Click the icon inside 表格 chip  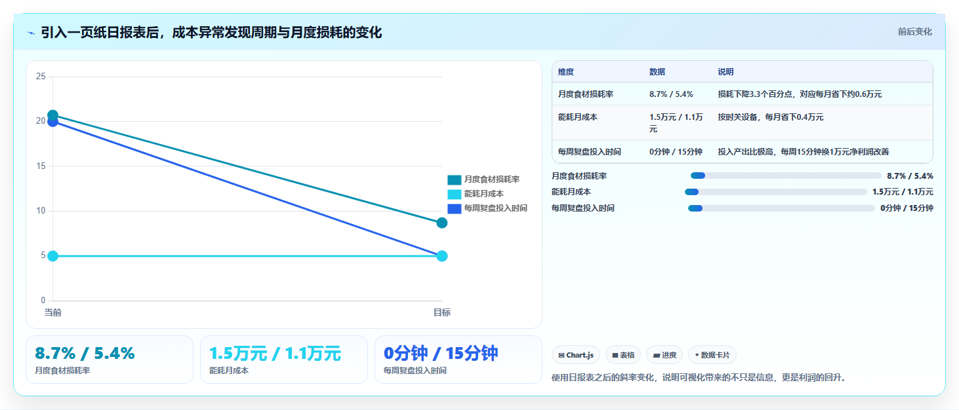615,356
